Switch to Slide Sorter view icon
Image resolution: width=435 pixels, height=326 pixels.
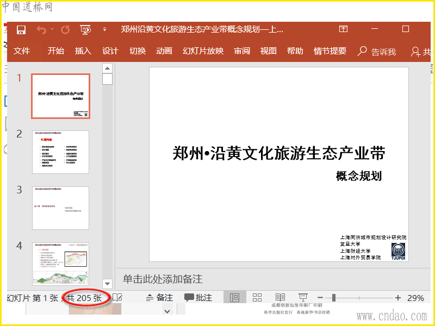[x=257, y=298]
